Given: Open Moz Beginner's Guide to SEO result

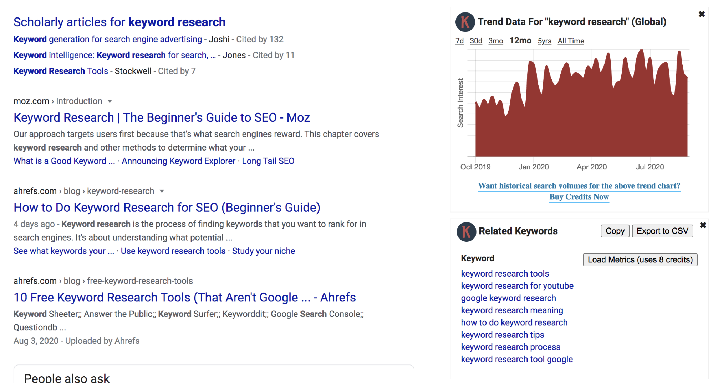Looking at the screenshot, I should [x=162, y=117].
